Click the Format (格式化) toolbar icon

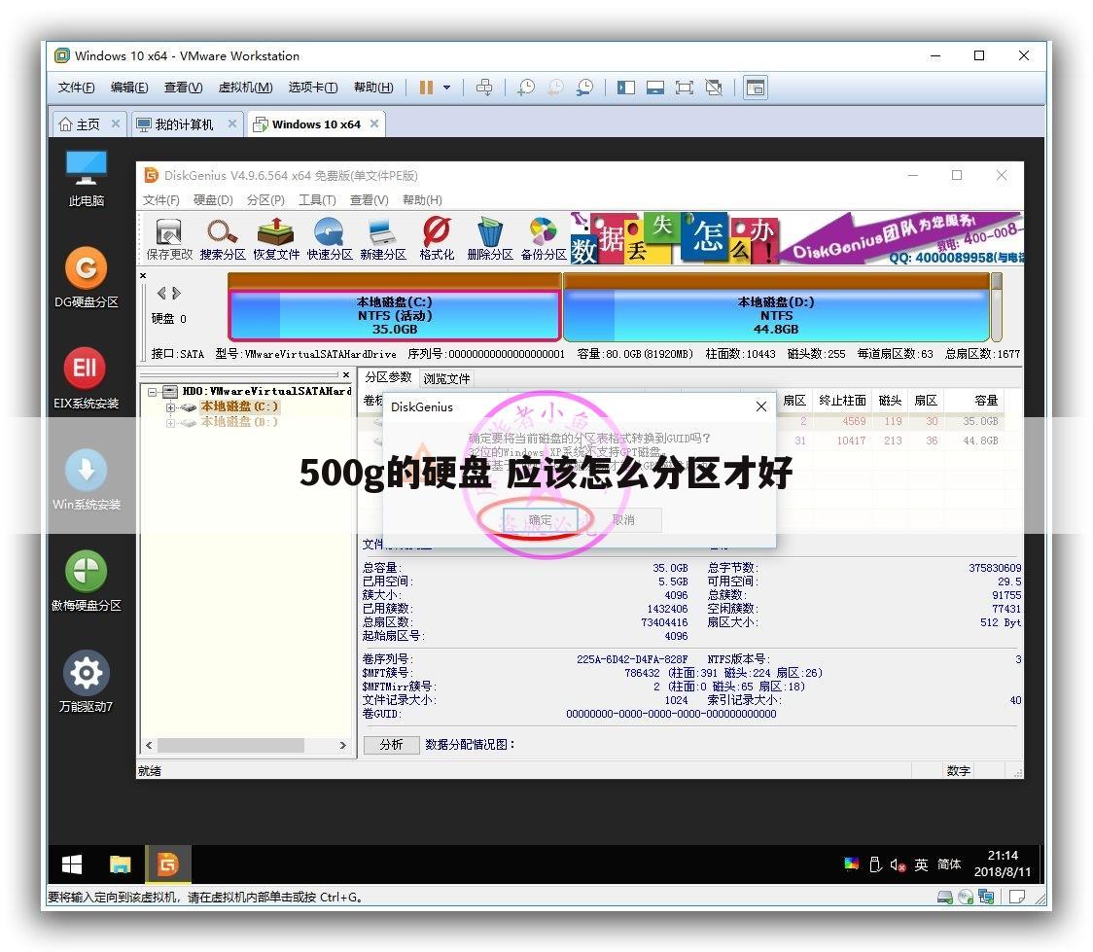coord(437,240)
